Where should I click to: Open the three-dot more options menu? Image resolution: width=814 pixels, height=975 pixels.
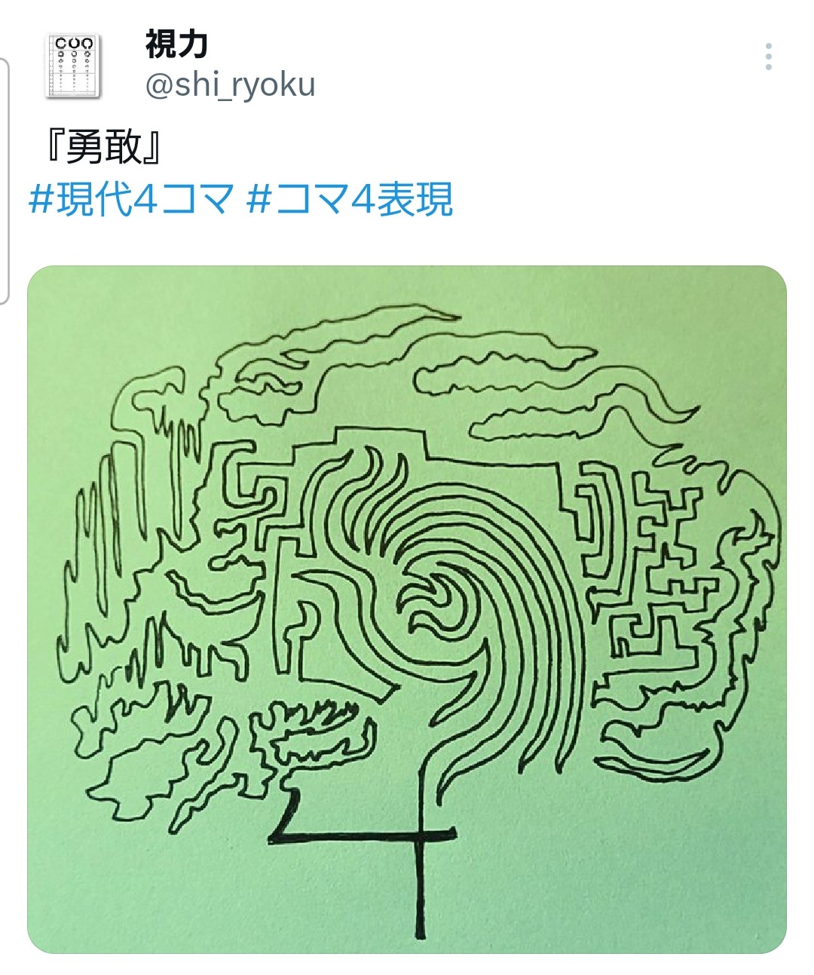(x=768, y=57)
